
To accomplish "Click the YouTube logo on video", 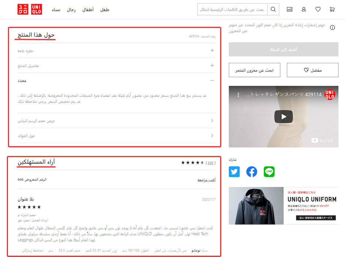I will (x=322, y=140).
